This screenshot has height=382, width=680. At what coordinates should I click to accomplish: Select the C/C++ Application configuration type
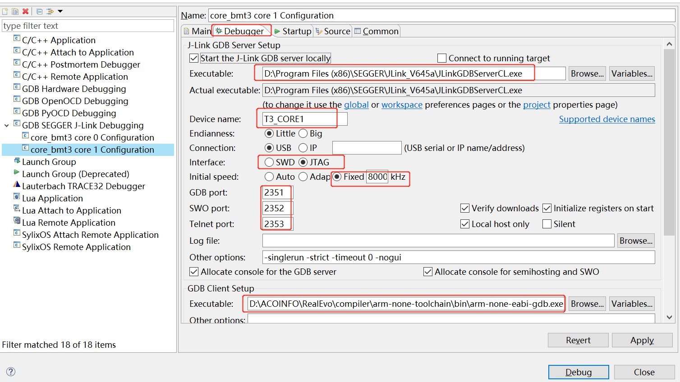pos(59,40)
